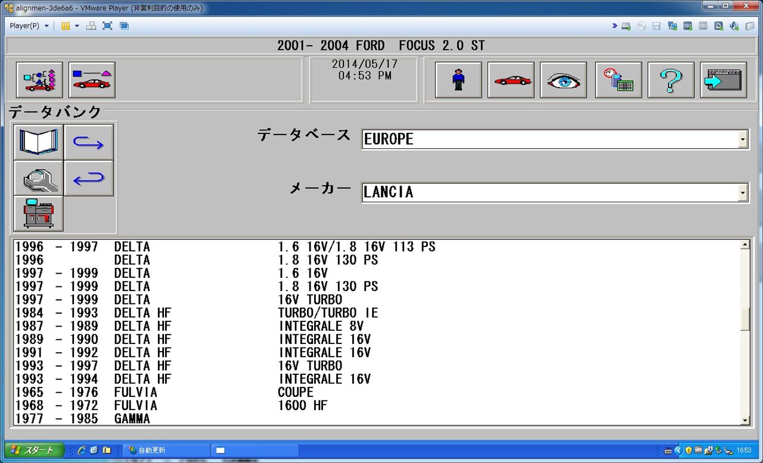Expand VMware devices double chevron

[x=615, y=26]
